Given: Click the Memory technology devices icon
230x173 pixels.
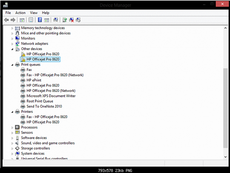Looking at the screenshot, I should click(18, 28).
